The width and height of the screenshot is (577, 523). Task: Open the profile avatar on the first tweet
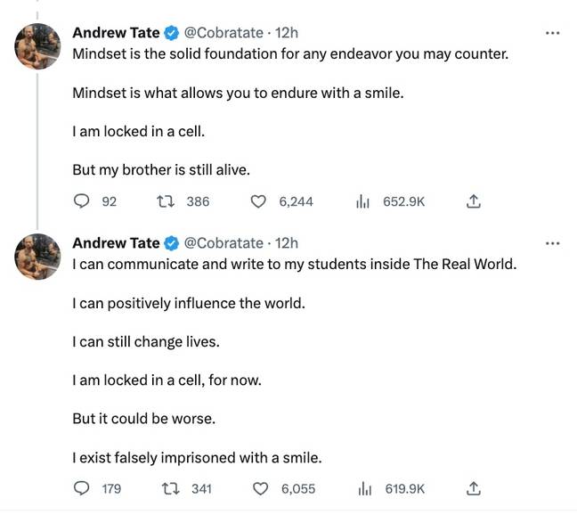[37, 46]
